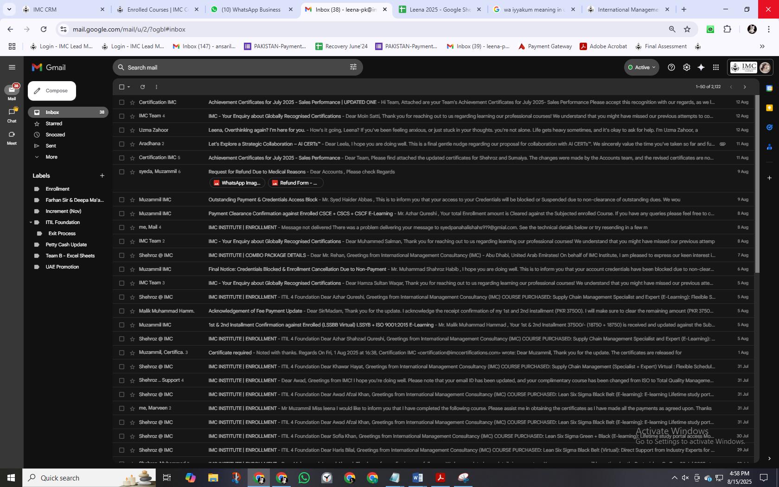Viewport: 779px width, 487px height.
Task: Open the Gmail Support help icon
Action: click(671, 67)
